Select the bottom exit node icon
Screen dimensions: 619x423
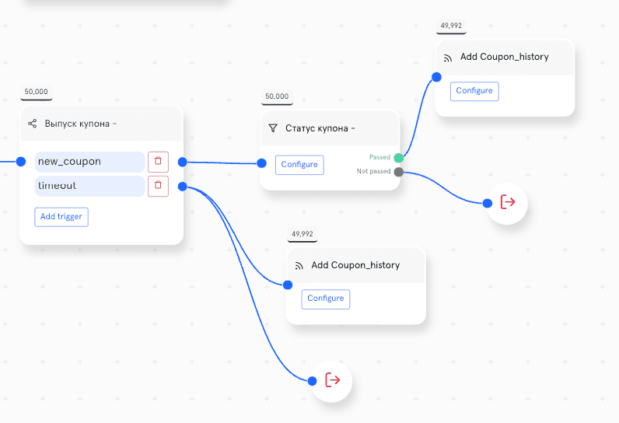tap(332, 380)
